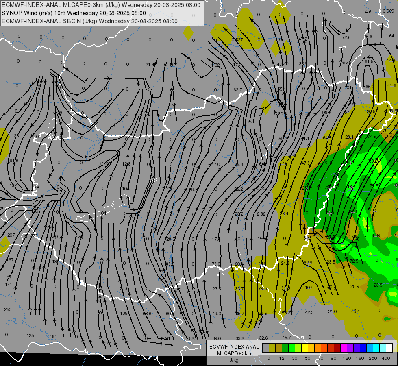Click the legend scale value 50
The image size is (398, 366).
307,358
